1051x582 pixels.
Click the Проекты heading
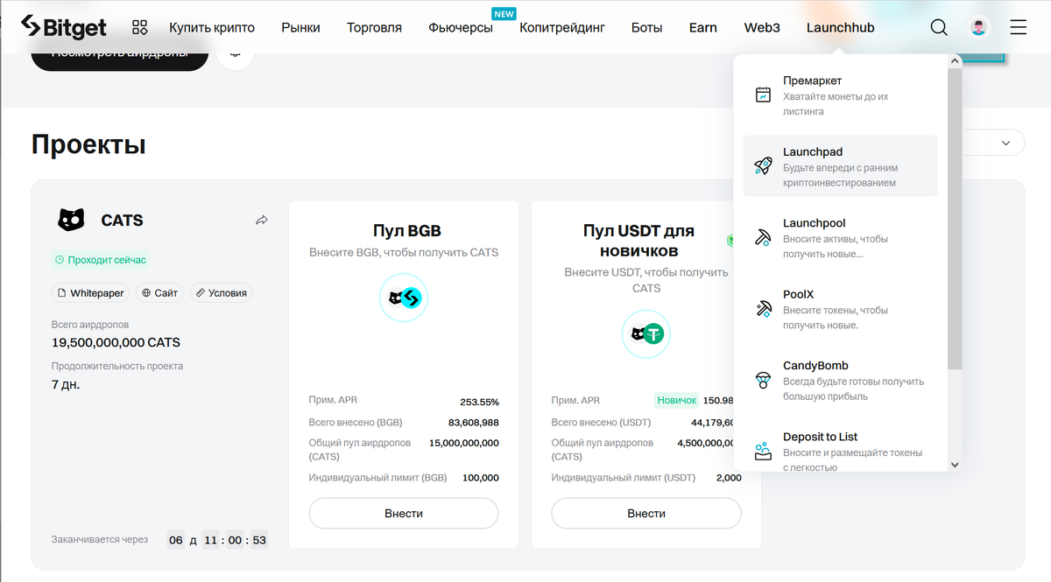88,144
